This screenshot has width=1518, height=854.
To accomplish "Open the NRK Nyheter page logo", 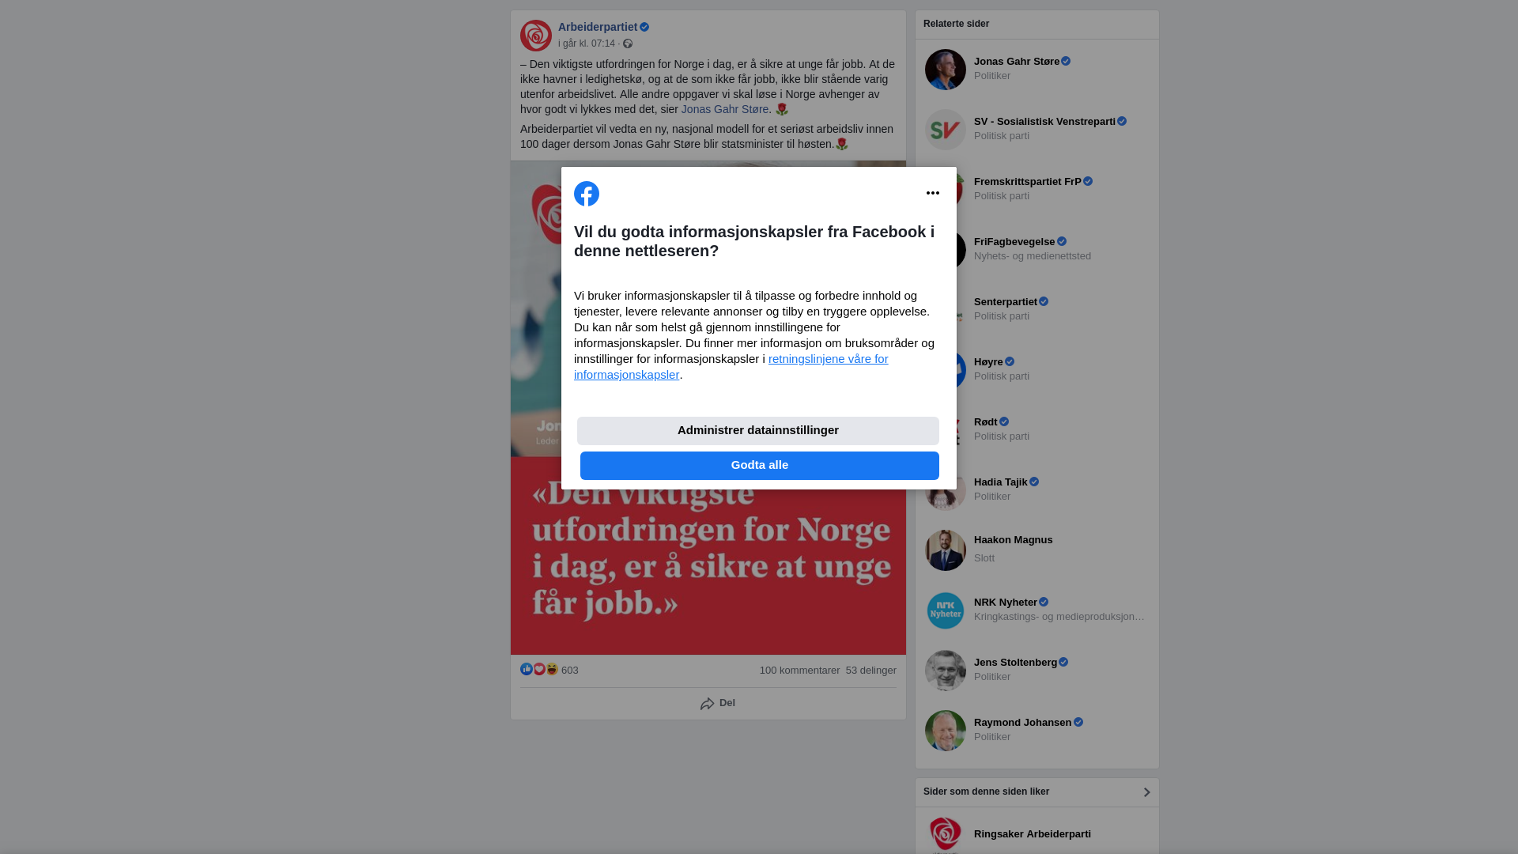I will (946, 610).
